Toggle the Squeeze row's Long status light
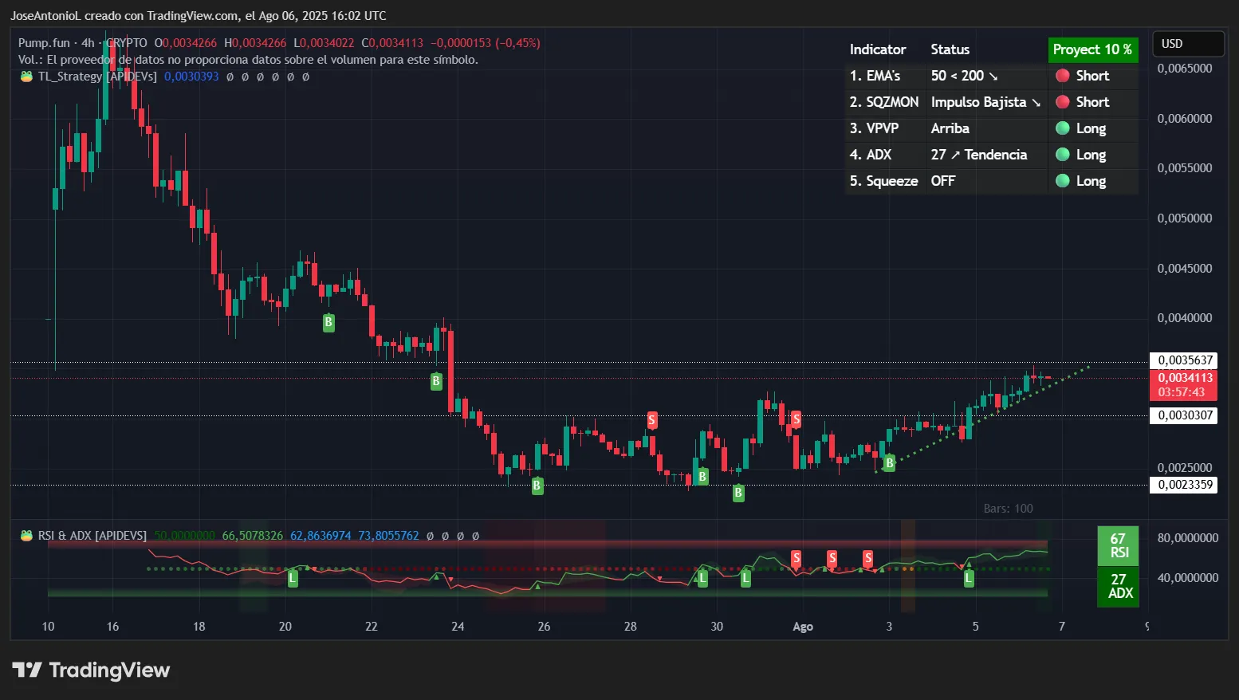This screenshot has width=1239, height=700. coord(1062,181)
